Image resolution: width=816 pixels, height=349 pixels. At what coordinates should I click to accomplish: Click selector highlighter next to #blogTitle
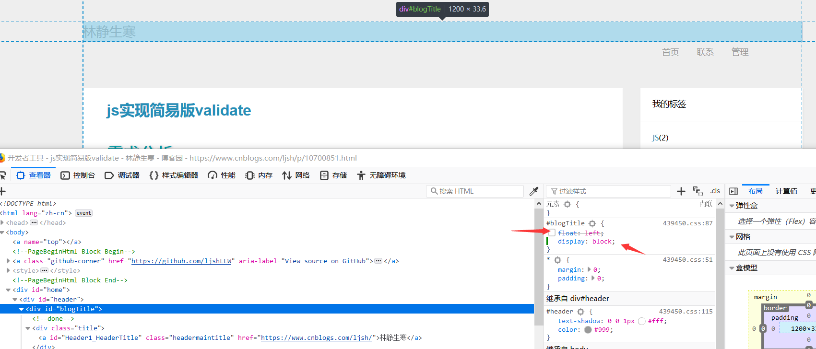(x=592, y=223)
